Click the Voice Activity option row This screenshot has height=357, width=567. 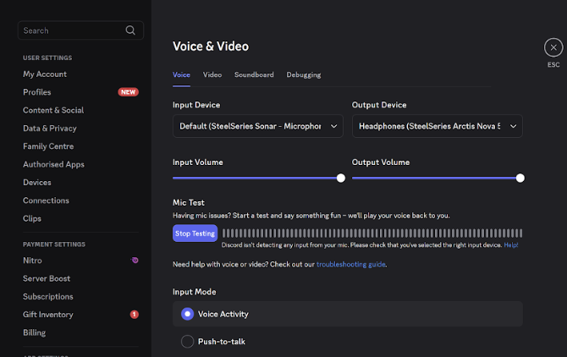(x=348, y=314)
